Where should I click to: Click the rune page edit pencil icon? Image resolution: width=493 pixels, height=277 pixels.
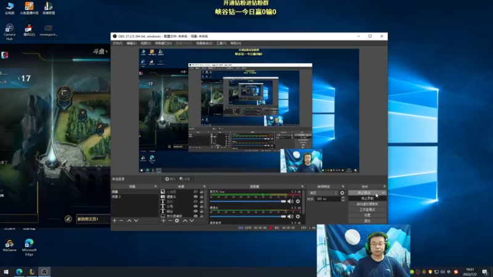point(68,219)
